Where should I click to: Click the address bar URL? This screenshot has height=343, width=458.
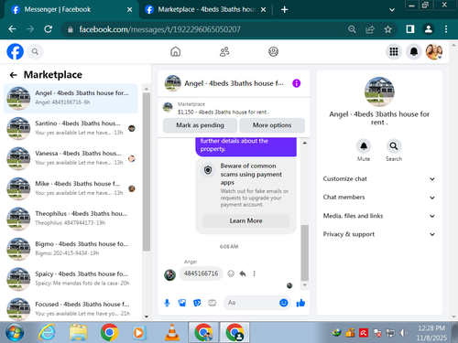pos(159,29)
